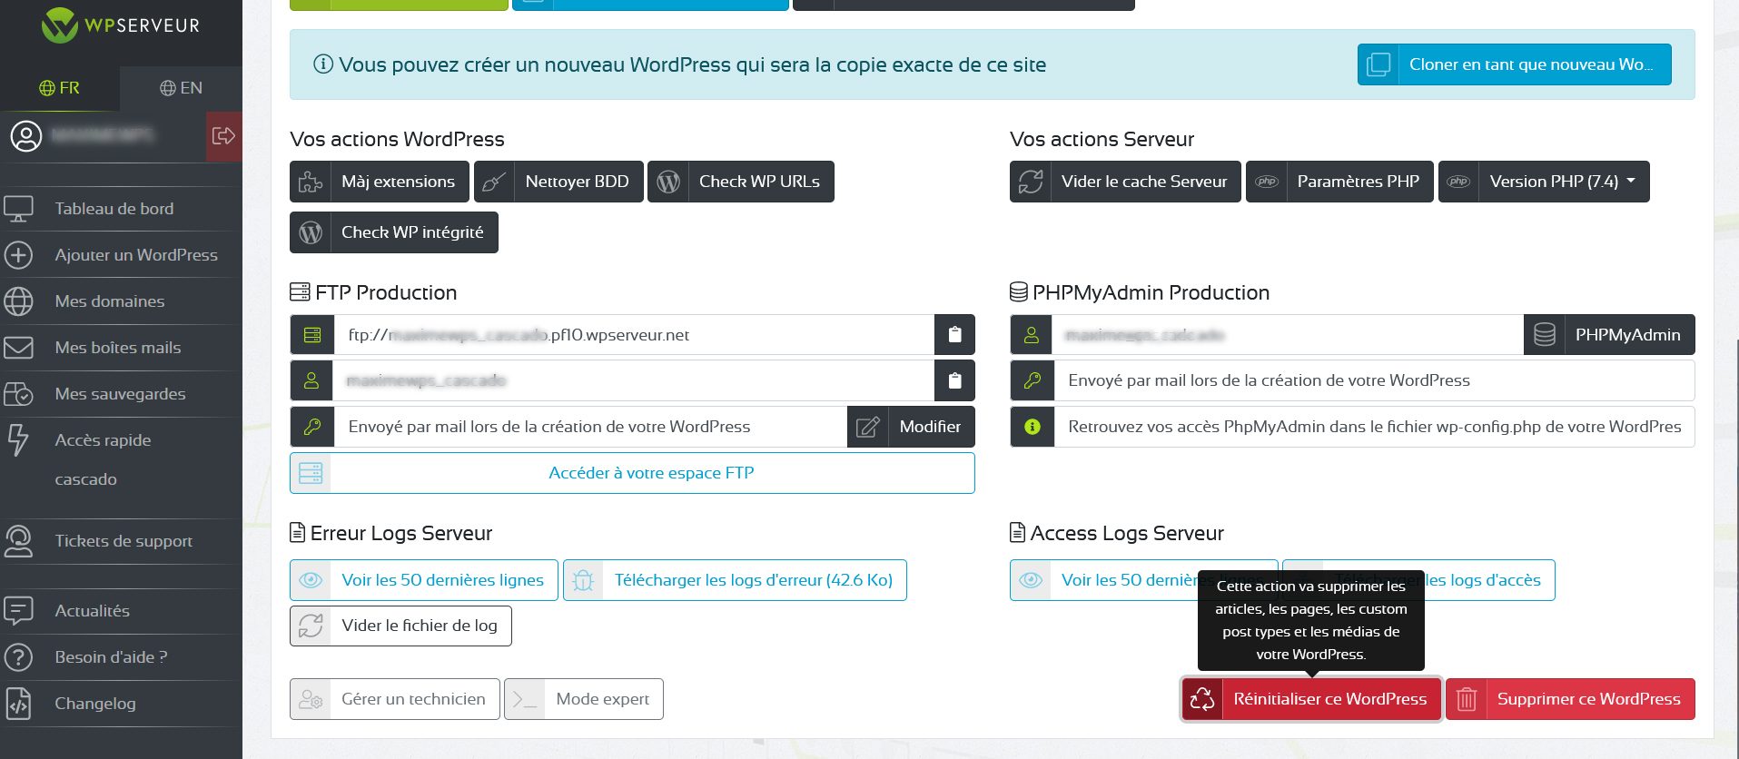This screenshot has height=759, width=1739.
Task: Open Paramètres PHP
Action: 1339,182
